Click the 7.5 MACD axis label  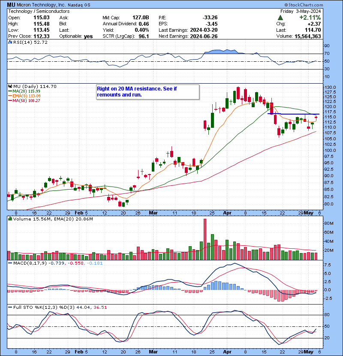328,265
